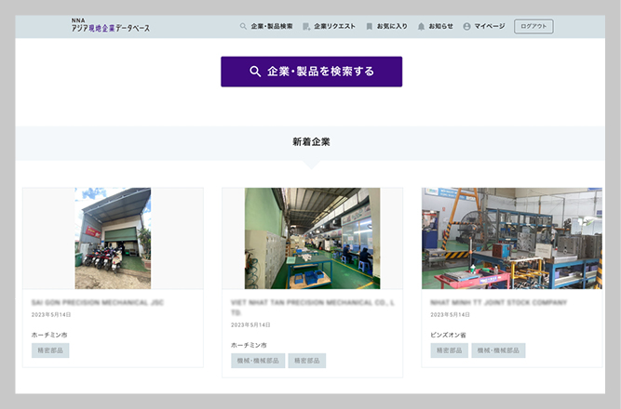Open the Sai Gon Precision Mechanical company photo

click(113, 238)
